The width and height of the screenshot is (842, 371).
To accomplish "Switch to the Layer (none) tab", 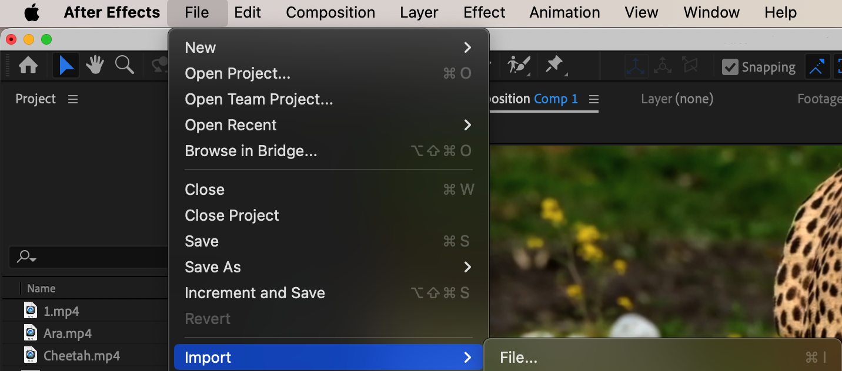I will coord(677,99).
